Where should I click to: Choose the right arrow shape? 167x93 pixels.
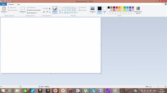70,10
